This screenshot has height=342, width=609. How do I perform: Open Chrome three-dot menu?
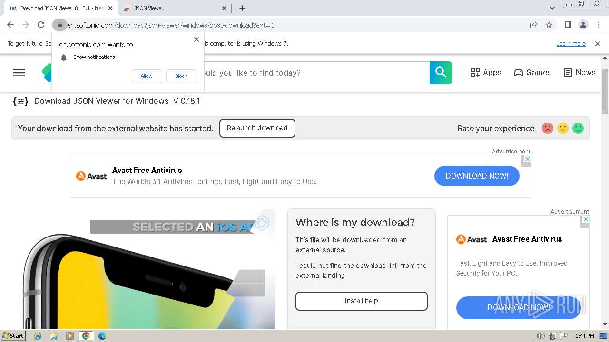598,25
